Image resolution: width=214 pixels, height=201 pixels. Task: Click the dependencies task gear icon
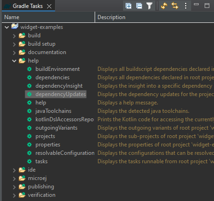coord(29,77)
